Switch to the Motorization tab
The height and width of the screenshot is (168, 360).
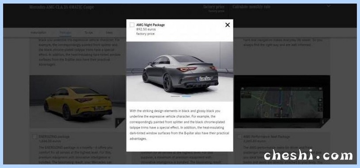(38, 33)
